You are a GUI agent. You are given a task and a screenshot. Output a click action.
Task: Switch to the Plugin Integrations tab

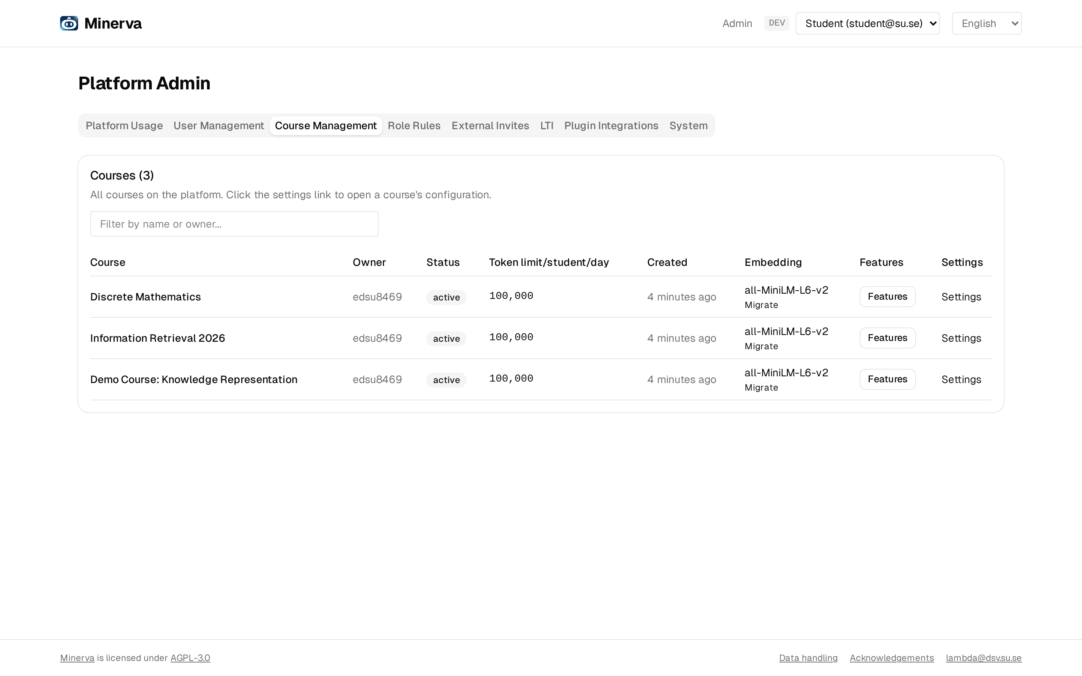pyautogui.click(x=611, y=126)
